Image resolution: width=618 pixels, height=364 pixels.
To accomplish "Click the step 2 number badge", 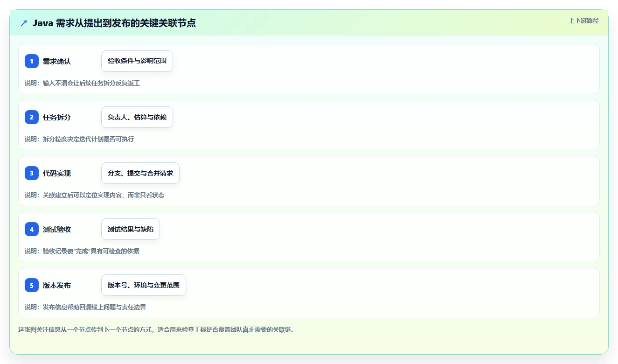I will [32, 117].
